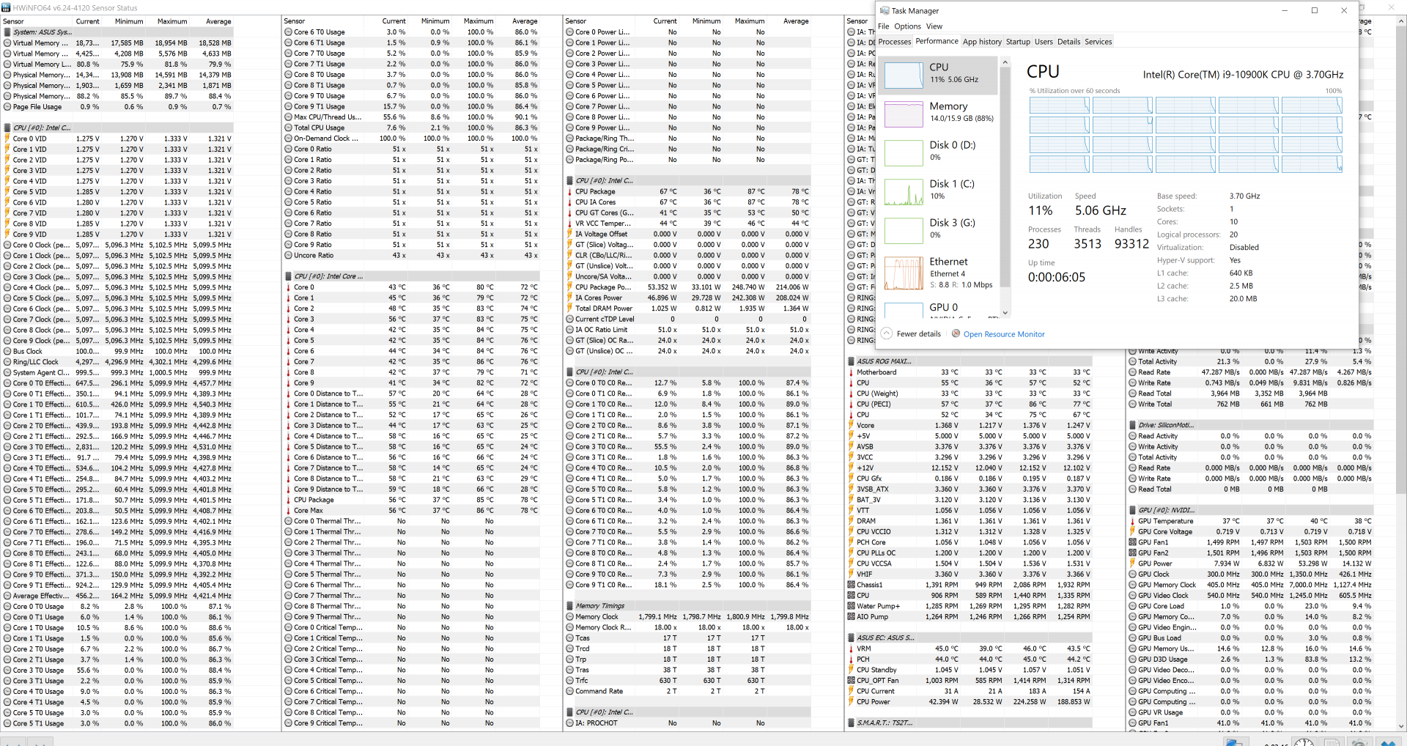Click the circle icon beside Total CPU Usage
Image resolution: width=1407 pixels, height=746 pixels.
coord(289,128)
